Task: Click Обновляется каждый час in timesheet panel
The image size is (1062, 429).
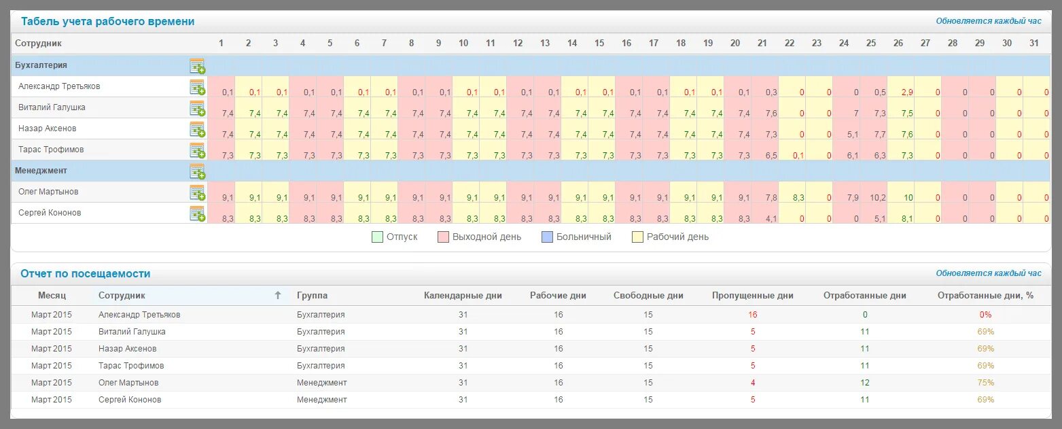Action: (989, 21)
